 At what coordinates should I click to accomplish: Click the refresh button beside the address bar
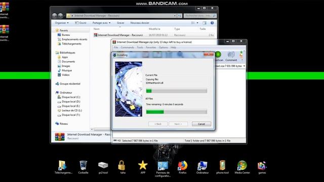click(180, 16)
